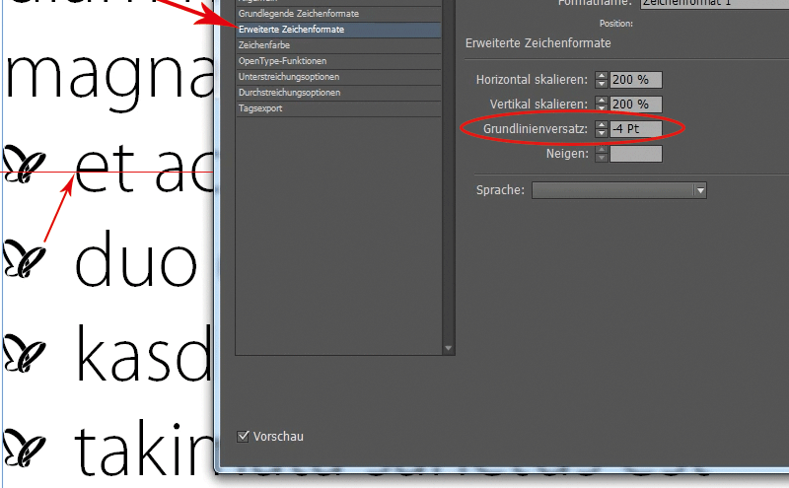Click the Neigen stepper down arrow
Image resolution: width=789 pixels, height=488 pixels.
click(602, 158)
